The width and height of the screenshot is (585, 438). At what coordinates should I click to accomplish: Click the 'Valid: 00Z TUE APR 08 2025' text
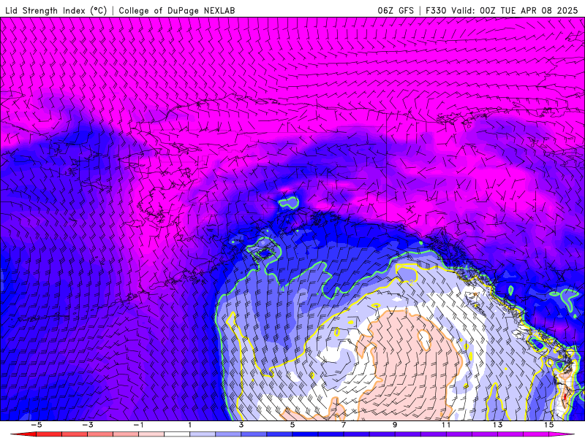coord(515,11)
